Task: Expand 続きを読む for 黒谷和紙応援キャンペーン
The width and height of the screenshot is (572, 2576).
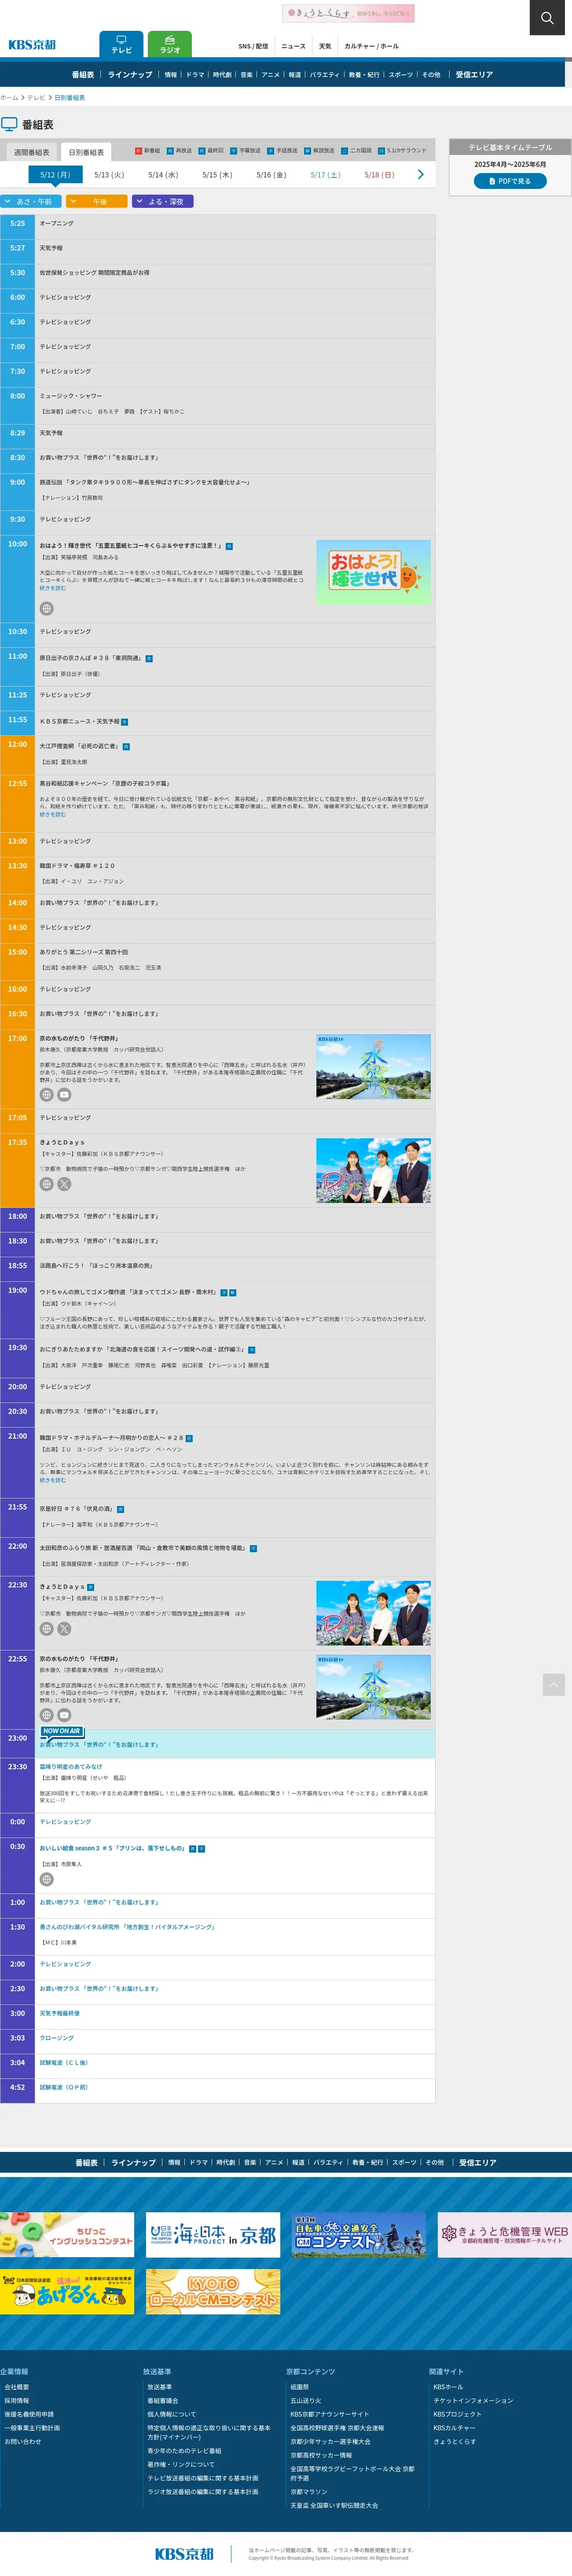Action: (53, 814)
